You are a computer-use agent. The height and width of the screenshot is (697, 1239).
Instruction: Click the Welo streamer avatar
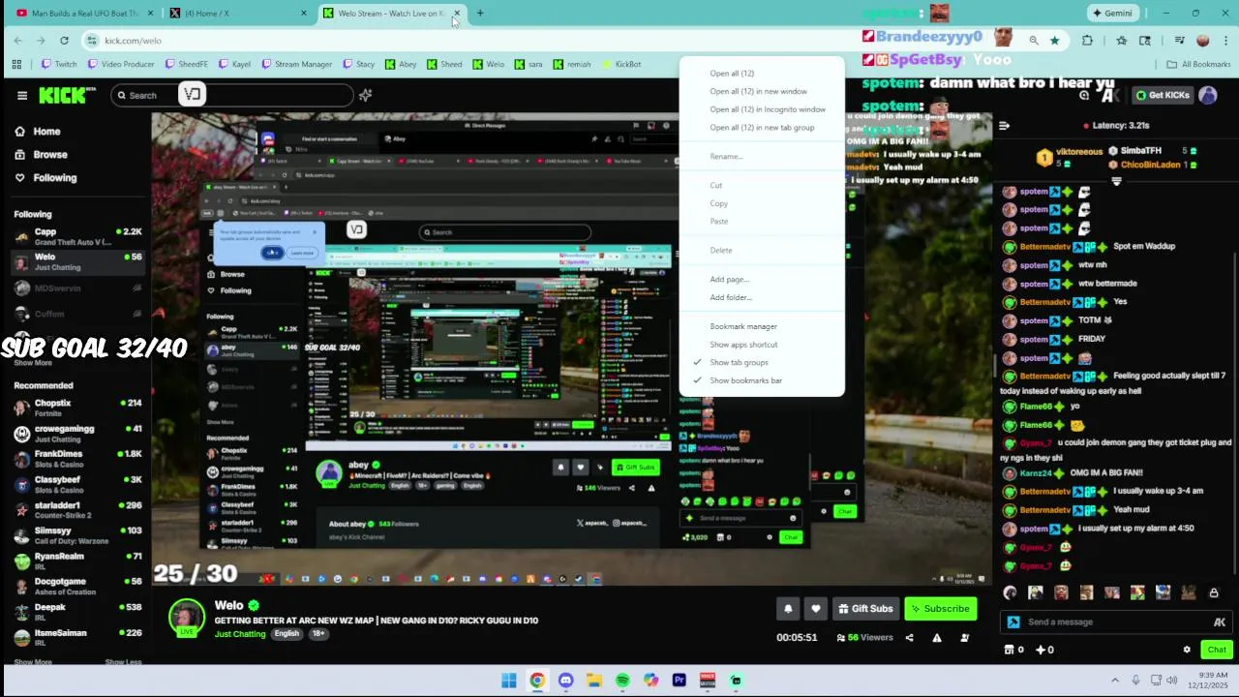(x=187, y=617)
